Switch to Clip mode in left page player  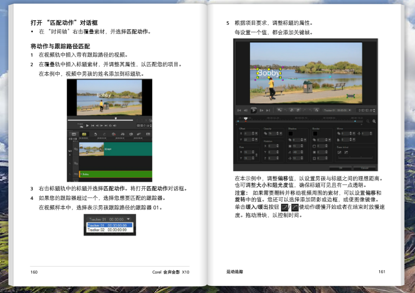(81, 127)
